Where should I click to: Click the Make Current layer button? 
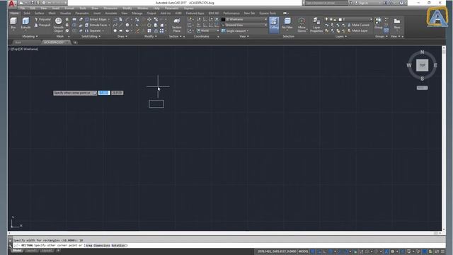tap(358, 25)
